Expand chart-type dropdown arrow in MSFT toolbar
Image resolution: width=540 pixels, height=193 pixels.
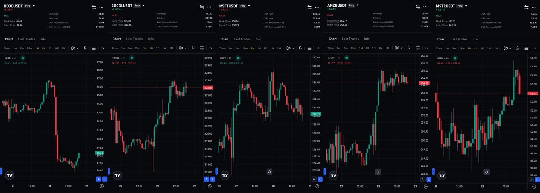click(x=294, y=49)
